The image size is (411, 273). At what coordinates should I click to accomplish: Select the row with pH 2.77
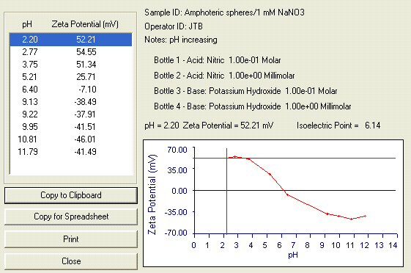pos(71,52)
